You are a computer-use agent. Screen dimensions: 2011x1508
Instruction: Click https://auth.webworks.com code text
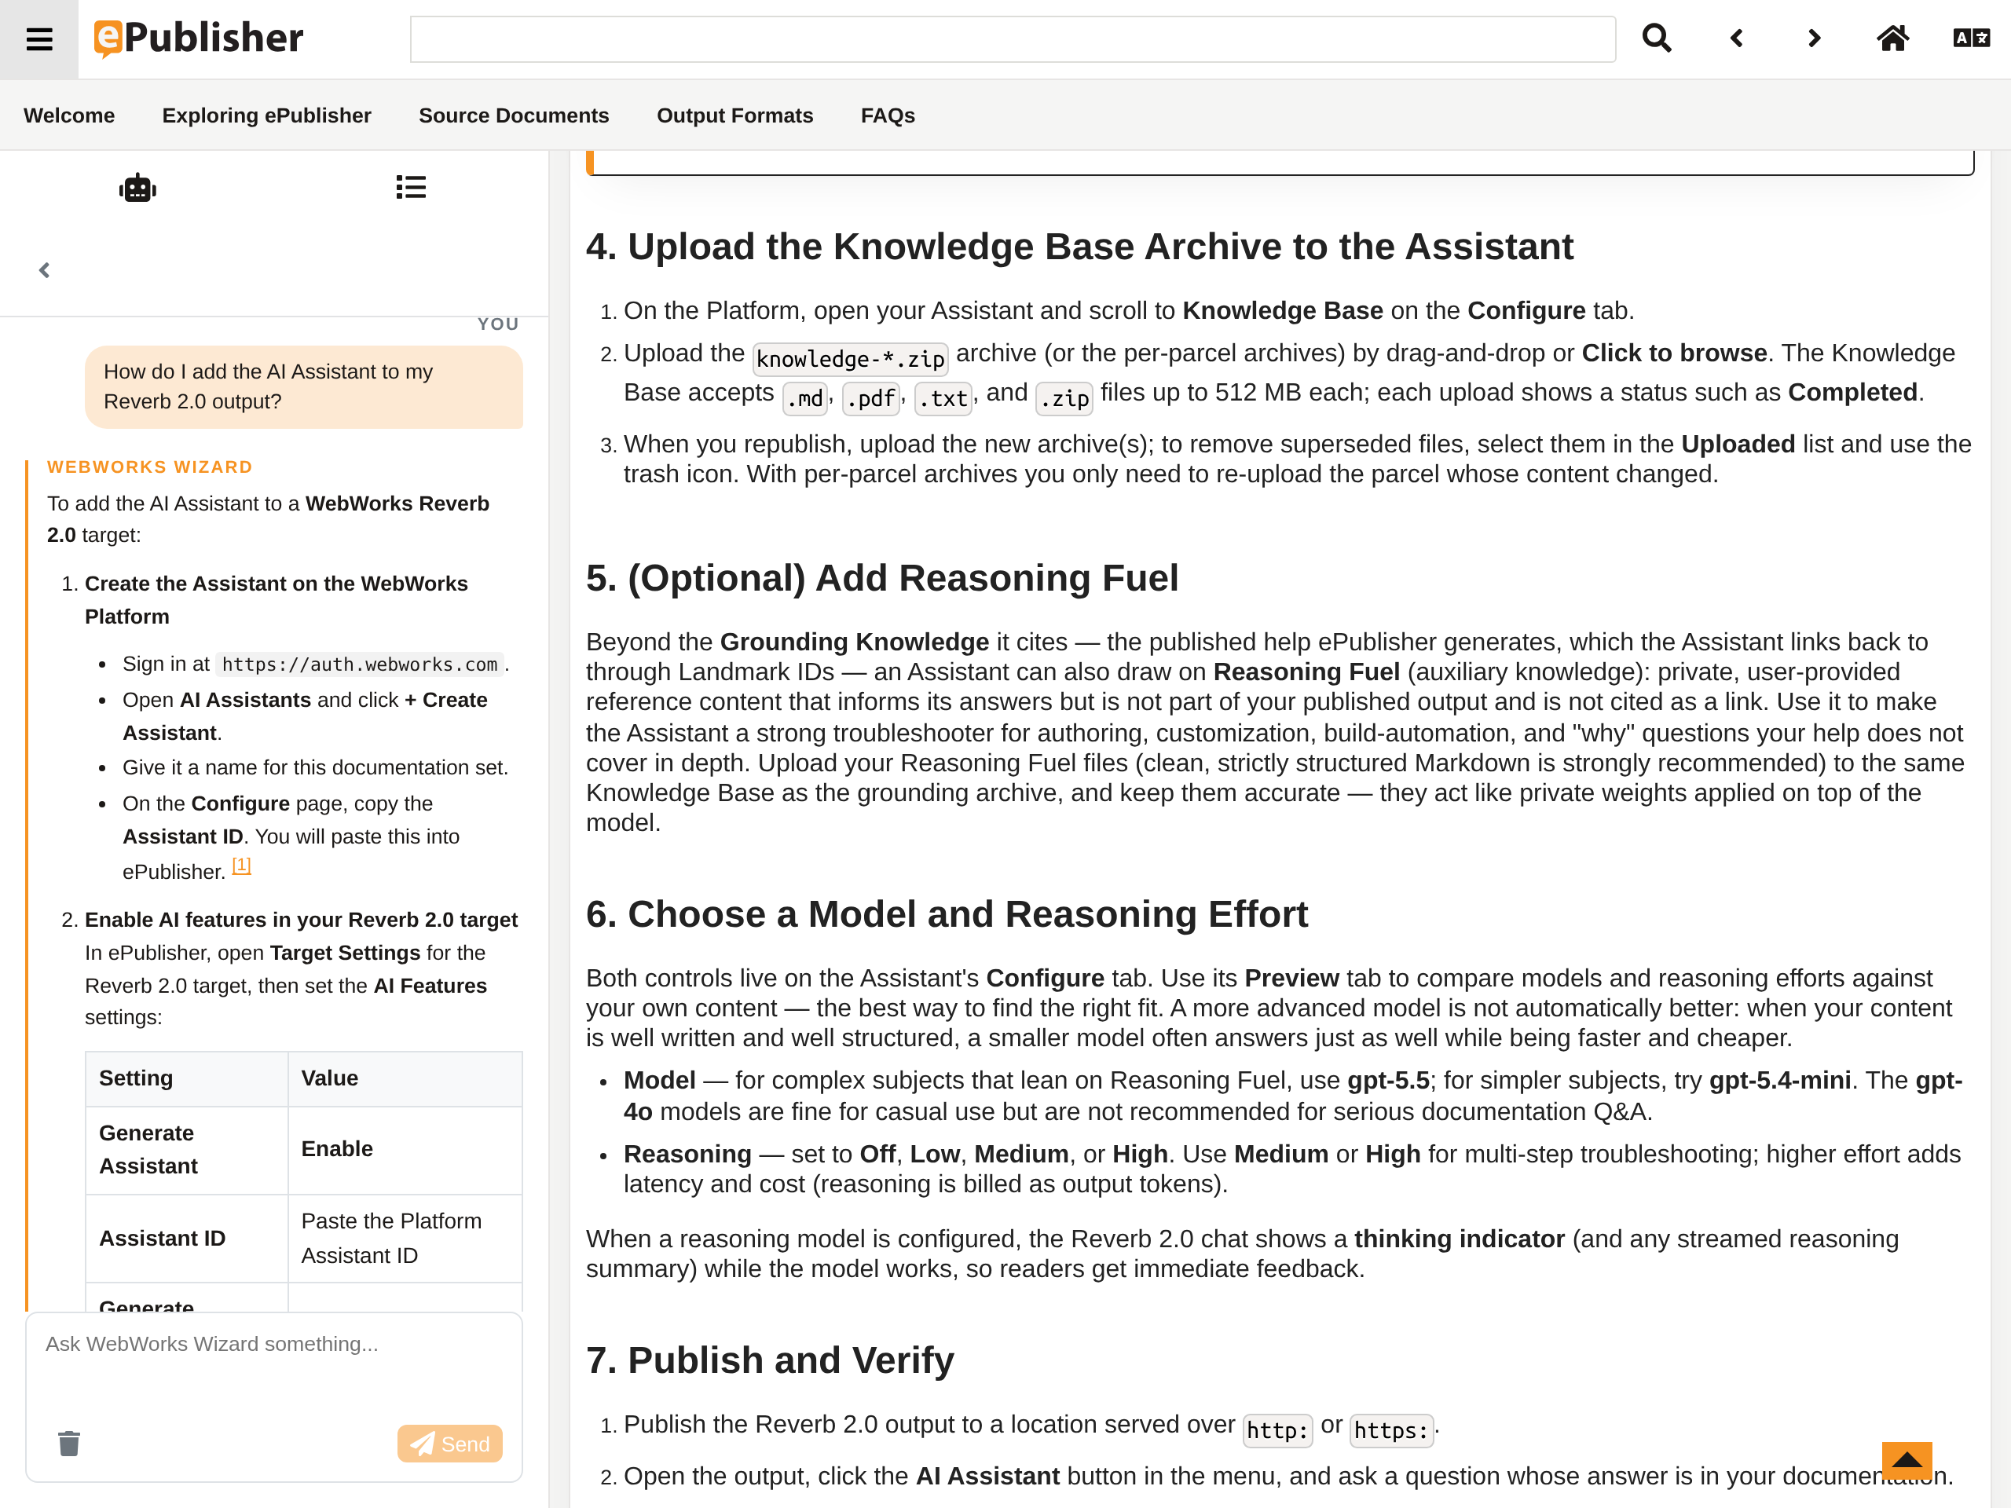tap(360, 664)
